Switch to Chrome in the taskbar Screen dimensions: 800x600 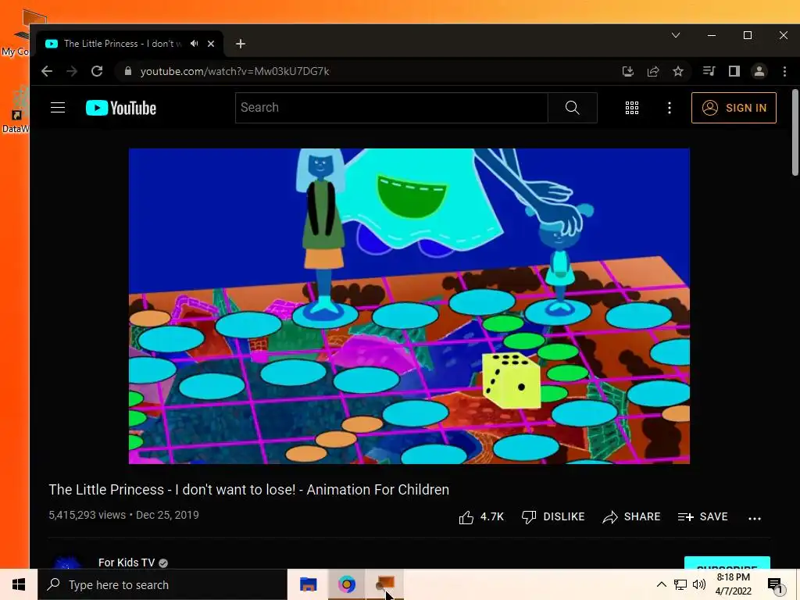346,584
